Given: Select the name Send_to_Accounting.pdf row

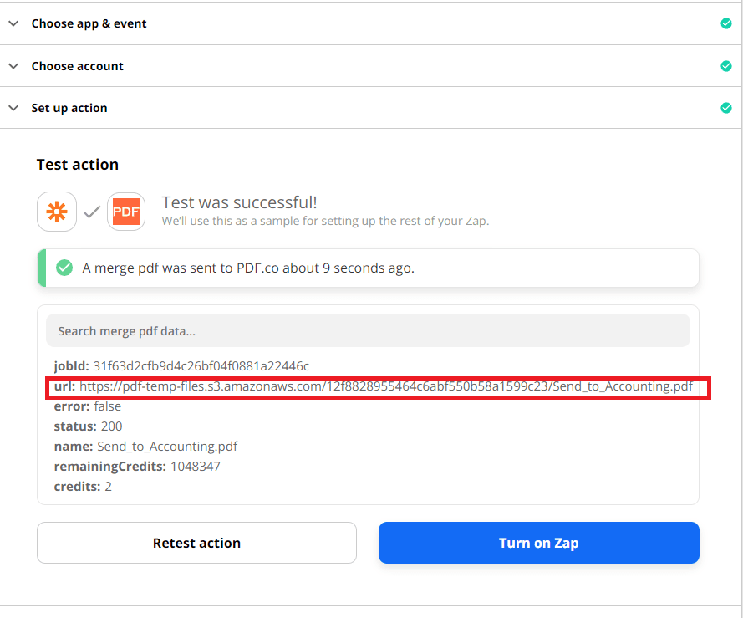Looking at the screenshot, I should 145,447.
